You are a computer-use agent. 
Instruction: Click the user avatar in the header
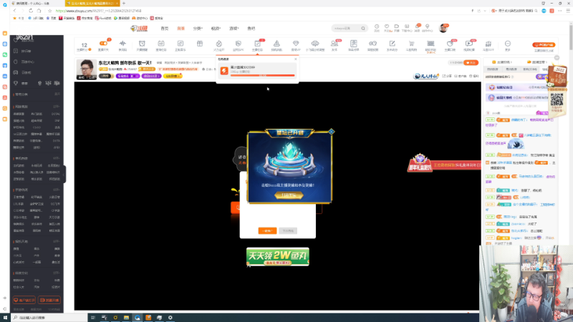tap(443, 28)
